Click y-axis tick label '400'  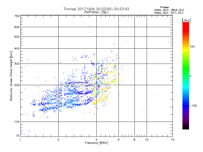tap(17, 49)
